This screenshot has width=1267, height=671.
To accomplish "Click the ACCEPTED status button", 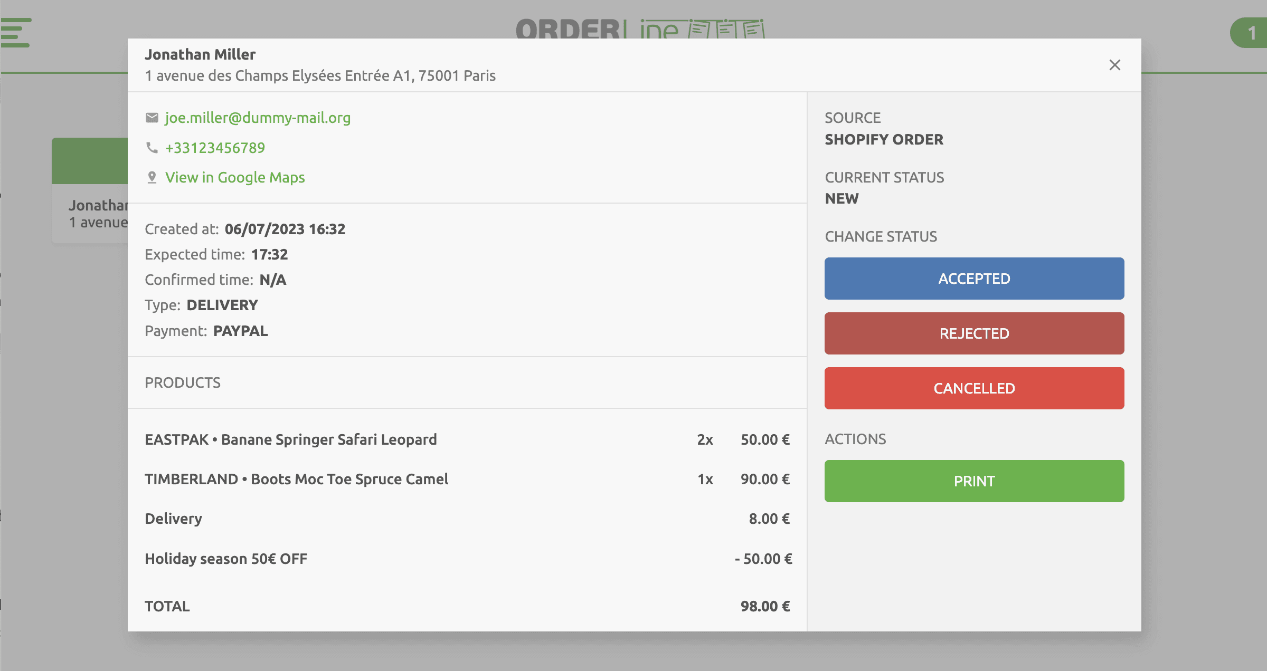I will pyautogui.click(x=975, y=278).
